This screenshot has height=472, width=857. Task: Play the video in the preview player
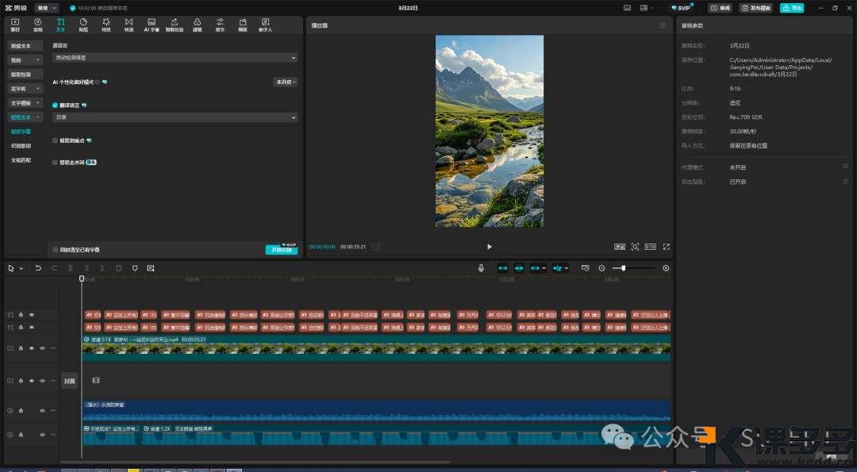pos(489,247)
